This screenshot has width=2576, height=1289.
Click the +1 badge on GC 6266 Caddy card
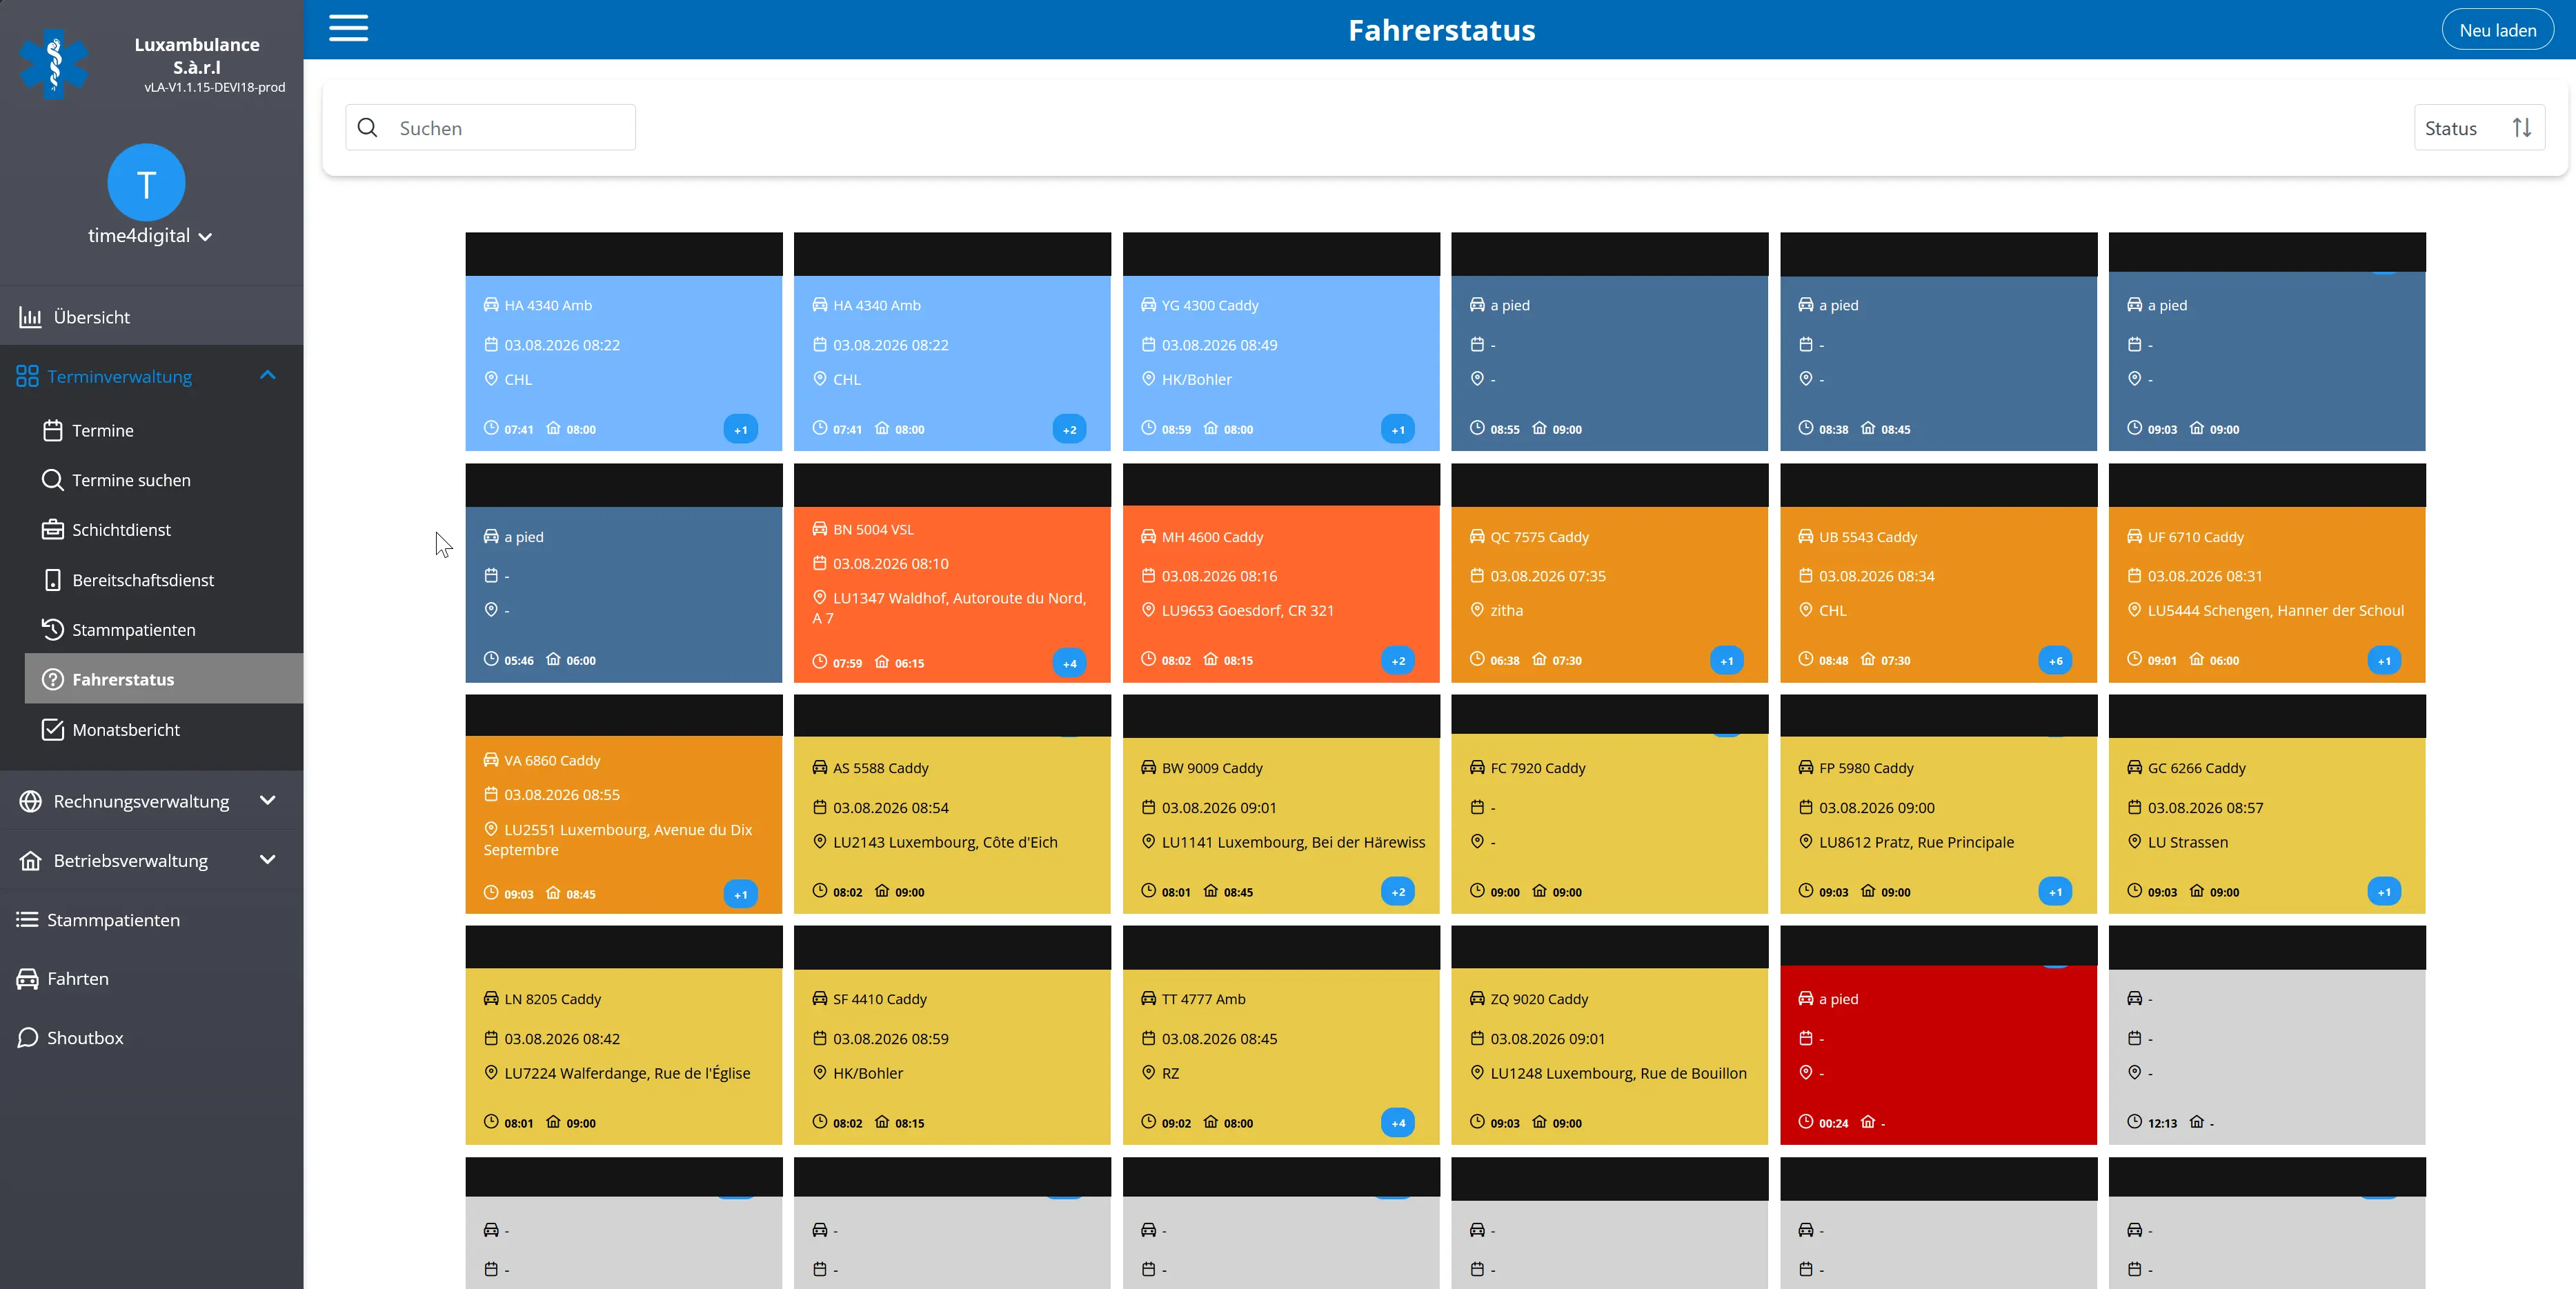(2384, 891)
